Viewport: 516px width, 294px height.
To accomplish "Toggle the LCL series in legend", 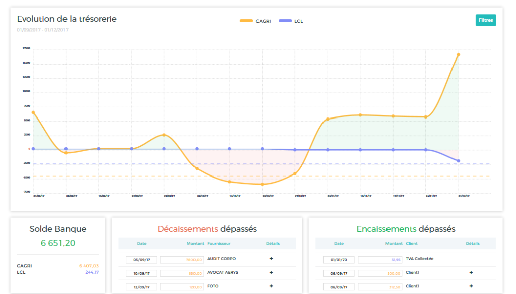I will click(291, 21).
